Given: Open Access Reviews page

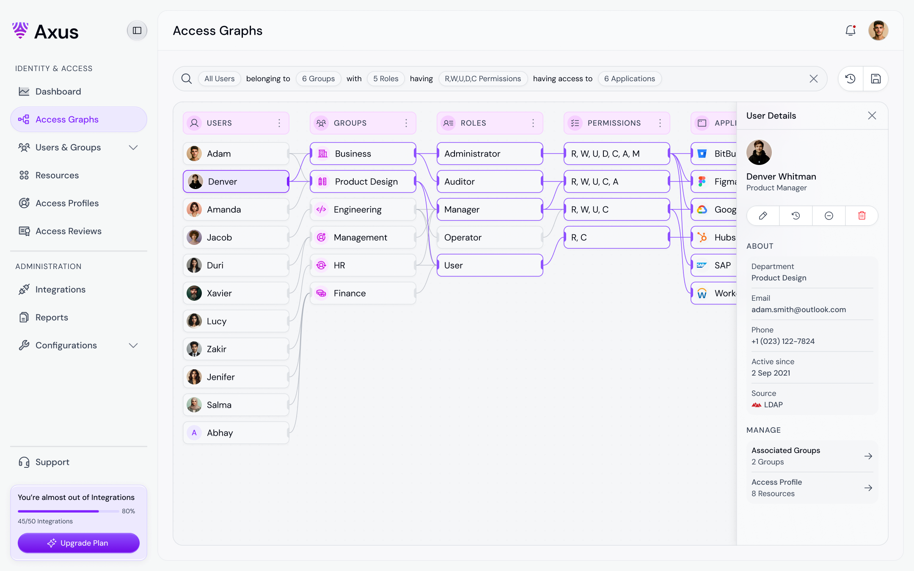Looking at the screenshot, I should (x=79, y=231).
